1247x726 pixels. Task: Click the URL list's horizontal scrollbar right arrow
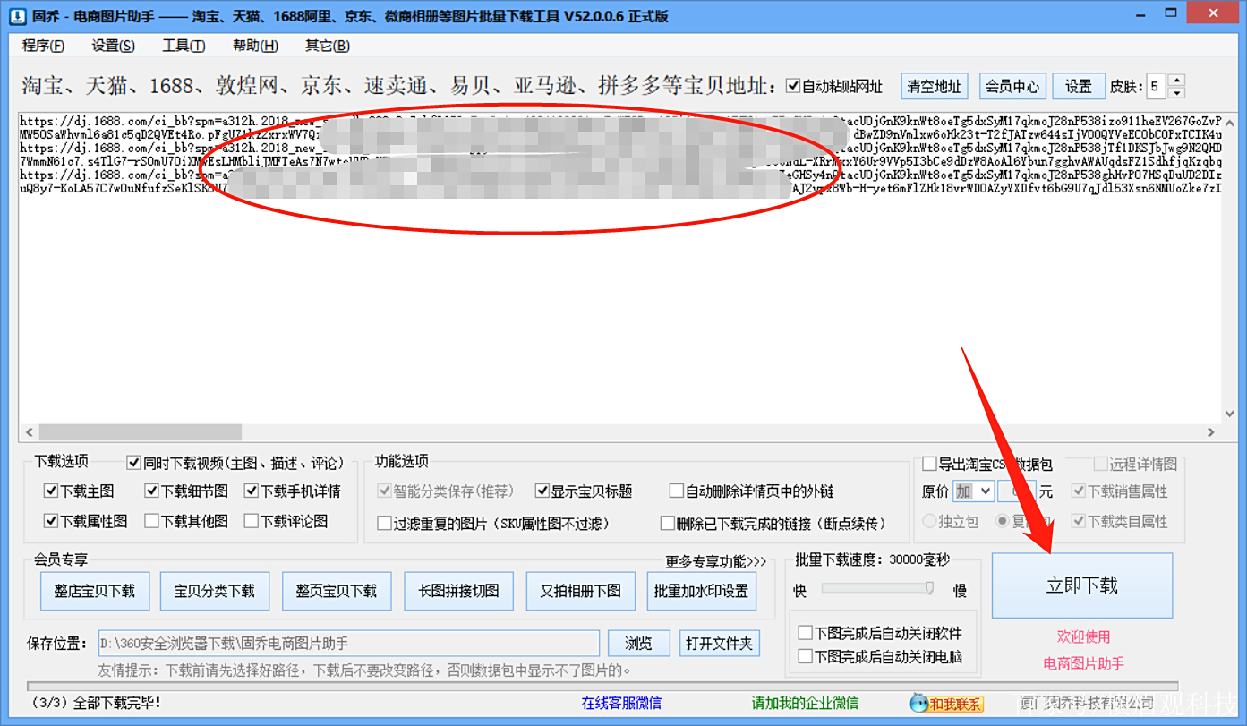[x=1211, y=431]
